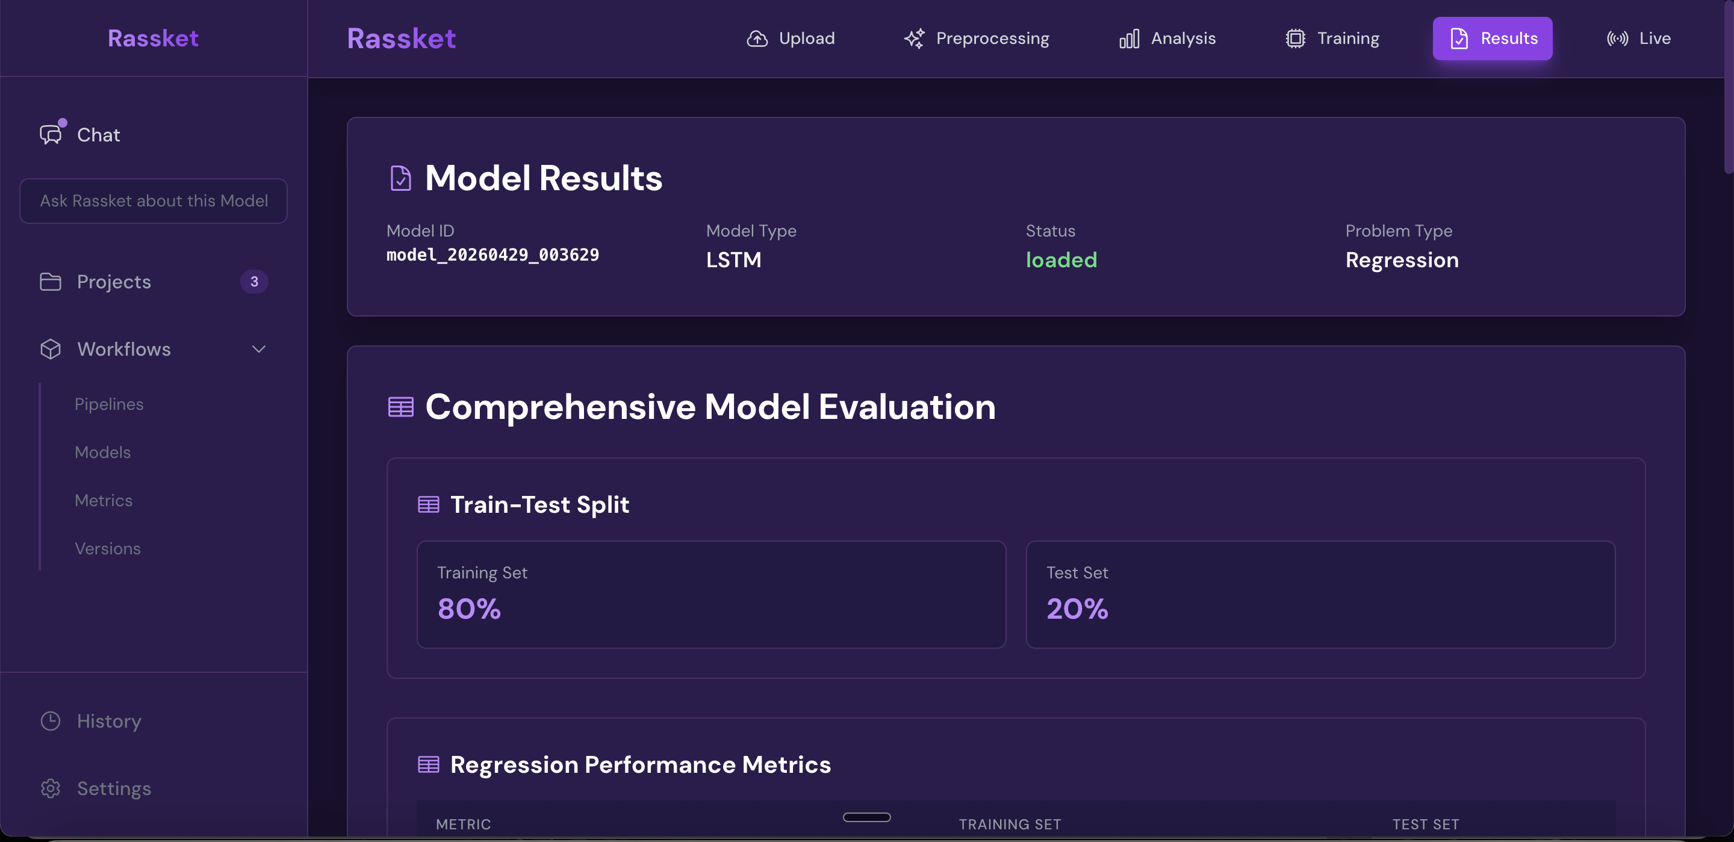Click the TRAINING SET column header
1734x842 pixels.
[x=1010, y=824]
